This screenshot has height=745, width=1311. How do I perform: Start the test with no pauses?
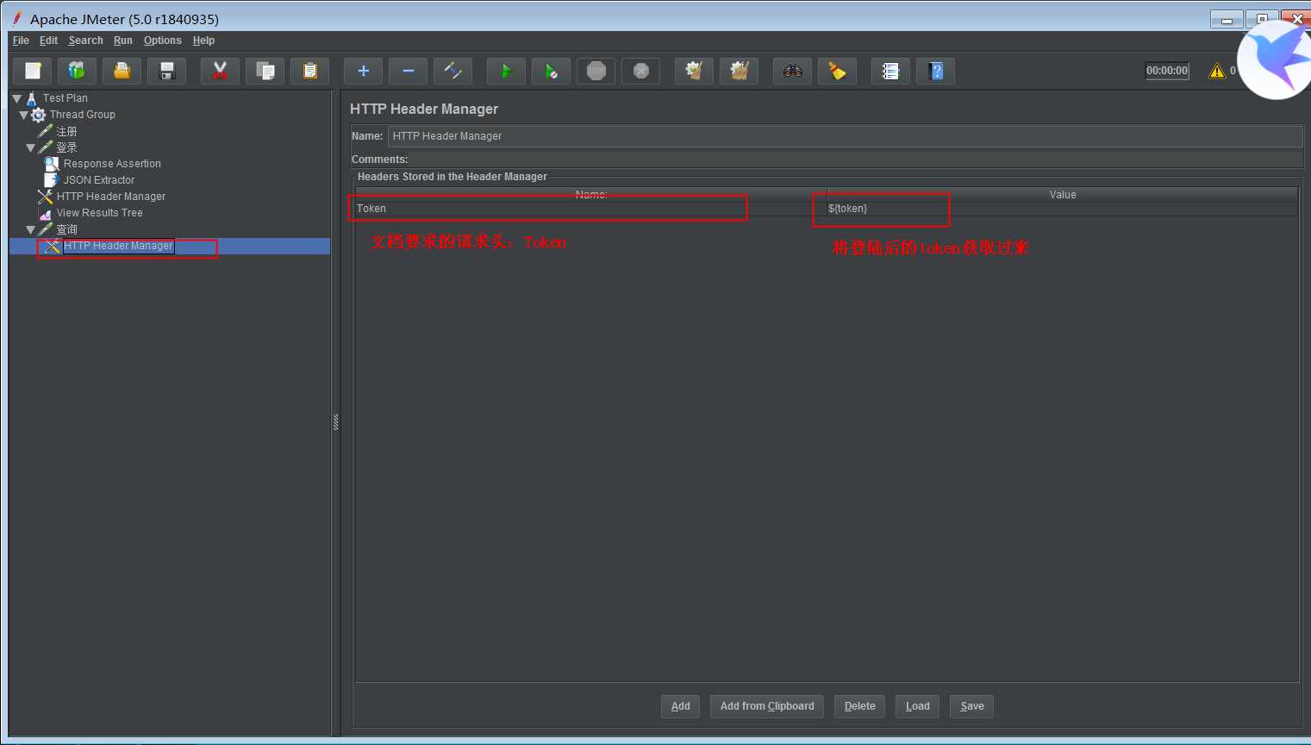[x=552, y=71]
